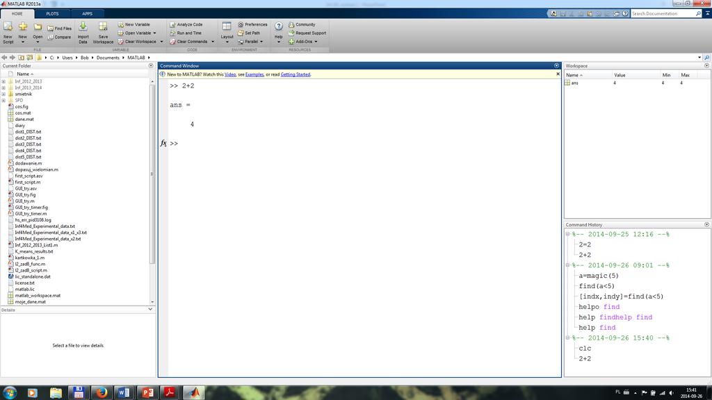Open the Getting Started link
The height and width of the screenshot is (400, 712).
coord(295,74)
